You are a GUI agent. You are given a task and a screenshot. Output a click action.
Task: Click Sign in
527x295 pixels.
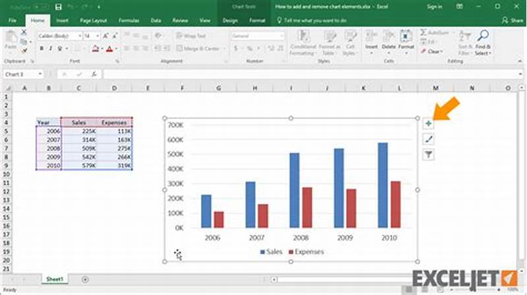[x=434, y=7]
